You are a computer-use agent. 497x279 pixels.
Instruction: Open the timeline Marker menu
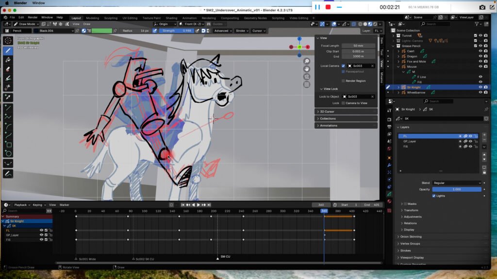point(65,205)
